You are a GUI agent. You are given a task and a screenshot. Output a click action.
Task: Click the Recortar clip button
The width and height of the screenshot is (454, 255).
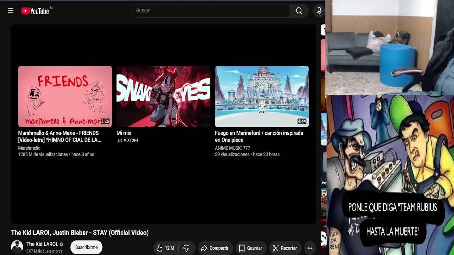pos(285,248)
